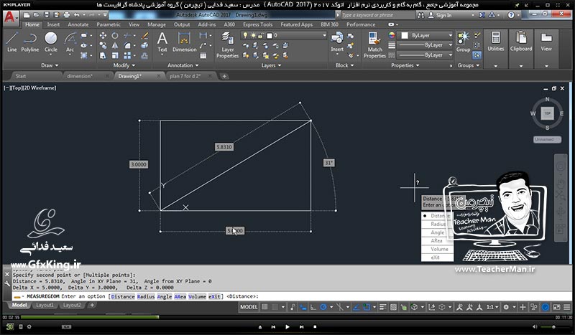Screen dimensions: 575x335
Task: Open the Express Tools ribbon tab
Action: (257, 24)
